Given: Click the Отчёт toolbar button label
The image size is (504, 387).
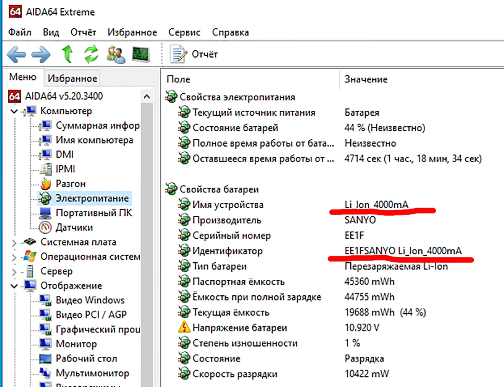Looking at the screenshot, I should pyautogui.click(x=205, y=54).
